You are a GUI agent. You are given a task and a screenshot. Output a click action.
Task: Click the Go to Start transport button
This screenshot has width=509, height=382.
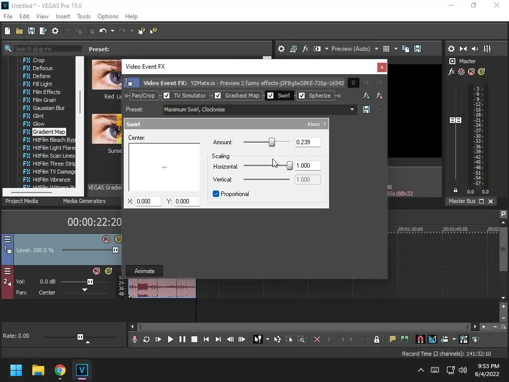click(x=206, y=339)
